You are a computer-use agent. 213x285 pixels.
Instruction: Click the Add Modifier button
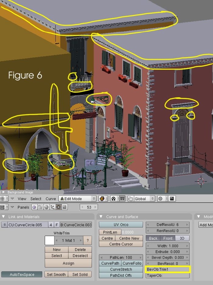coord(206,225)
